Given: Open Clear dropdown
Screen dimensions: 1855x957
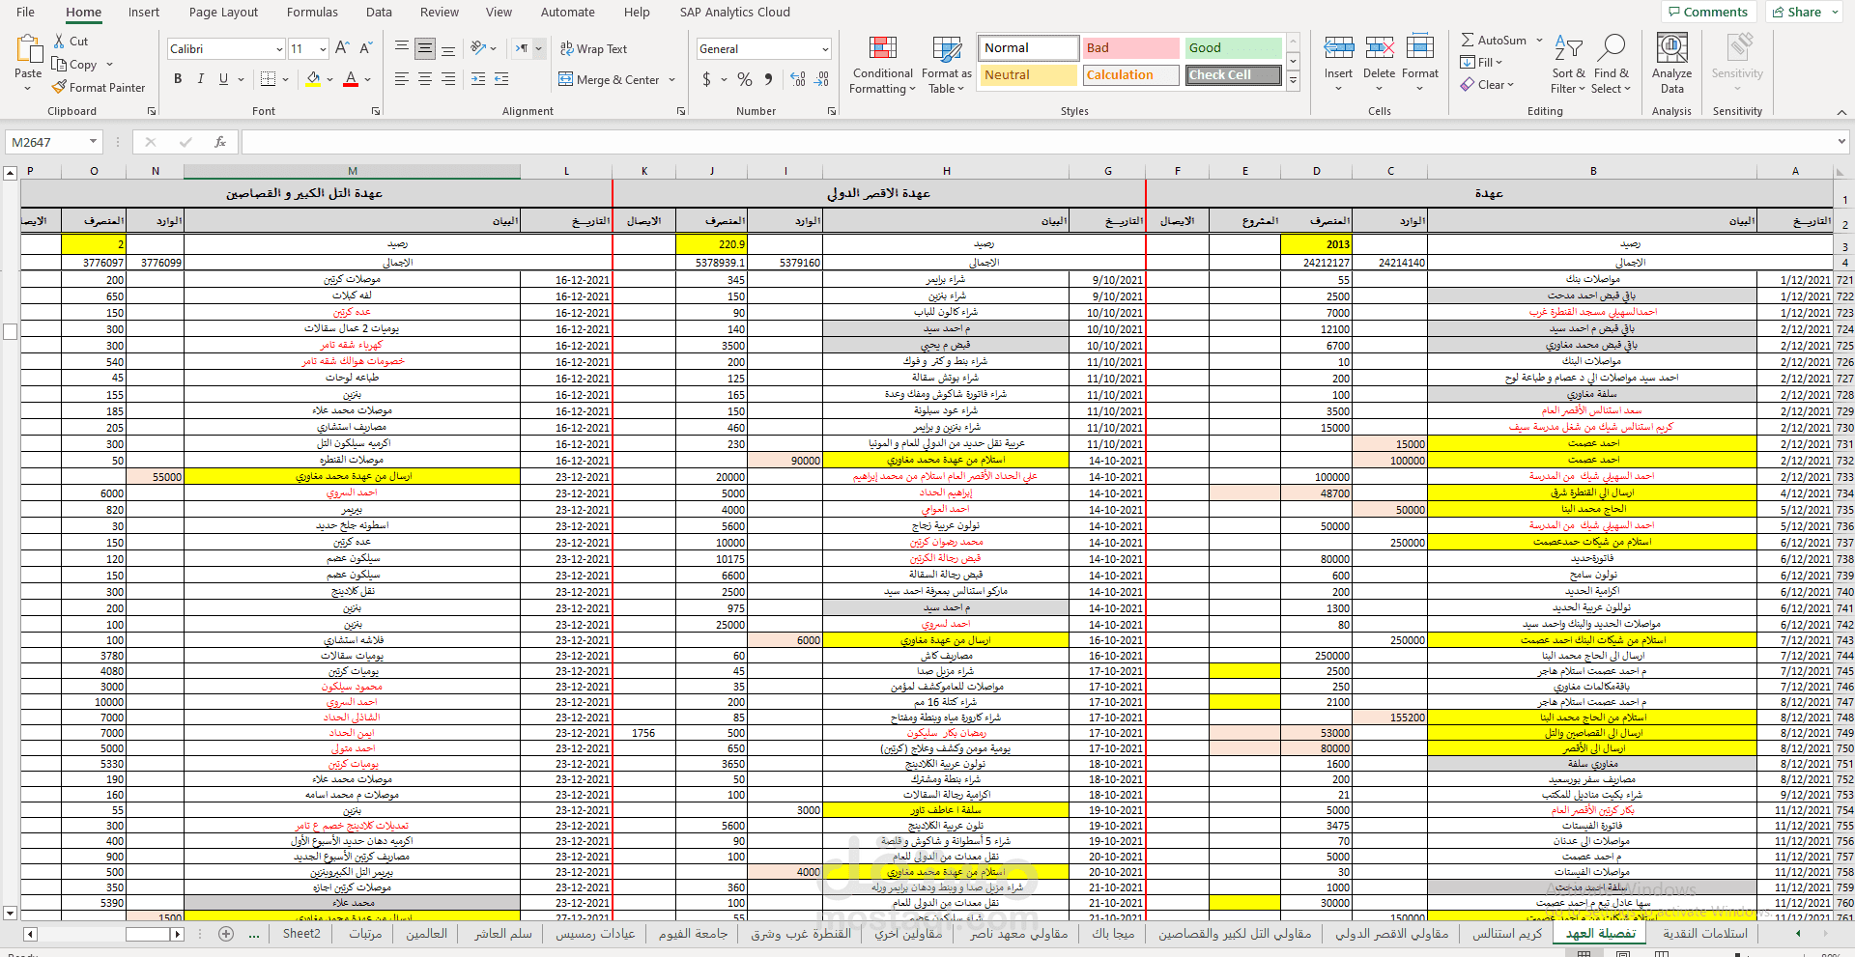Looking at the screenshot, I should 1487,85.
